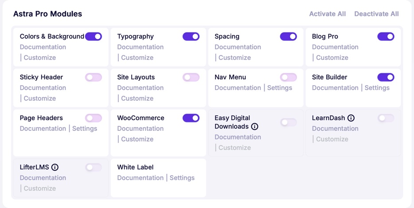Open White Label Settings link

coord(182,177)
